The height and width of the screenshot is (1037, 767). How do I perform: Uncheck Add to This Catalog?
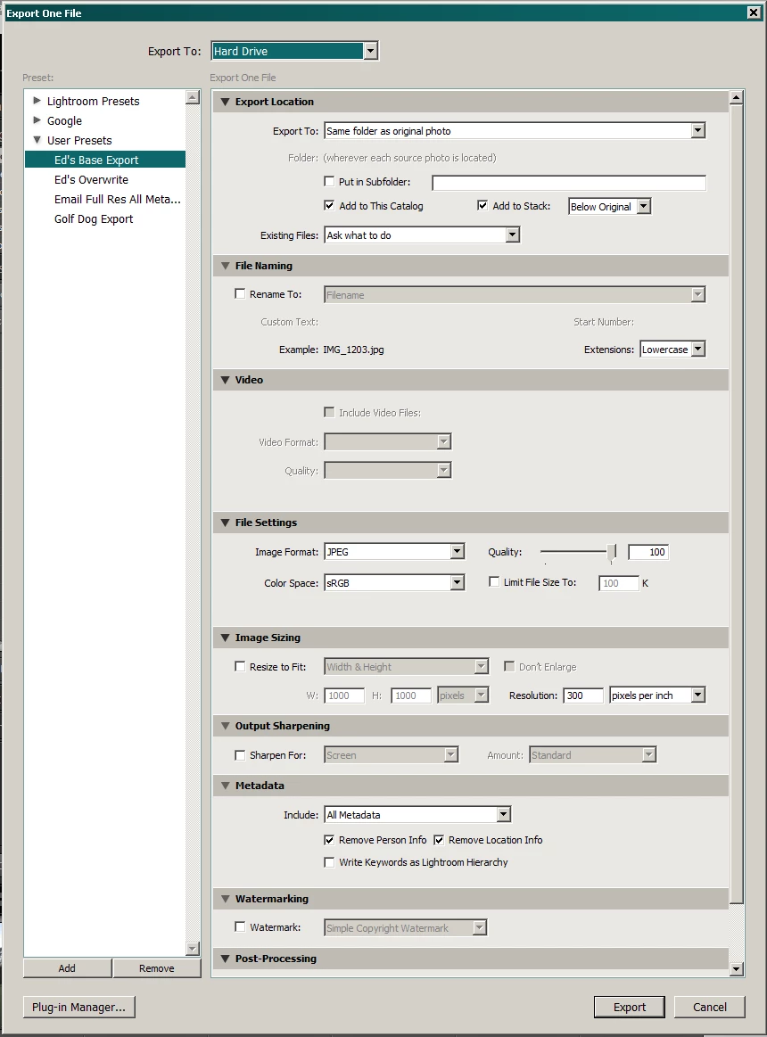pyautogui.click(x=329, y=206)
